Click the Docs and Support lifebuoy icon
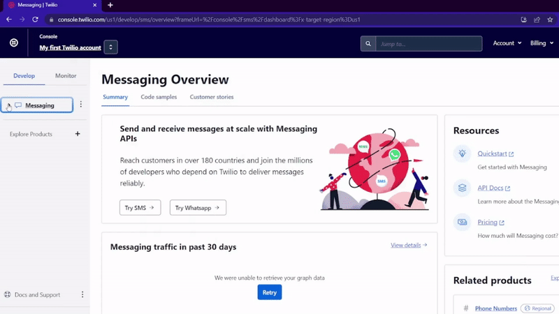This screenshot has height=314, width=559. point(8,294)
